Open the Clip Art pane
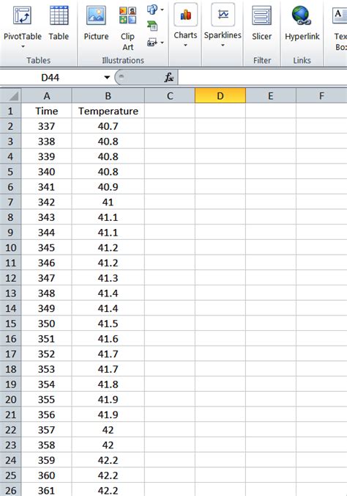Viewport: 347px width, 496px height. coord(127,28)
